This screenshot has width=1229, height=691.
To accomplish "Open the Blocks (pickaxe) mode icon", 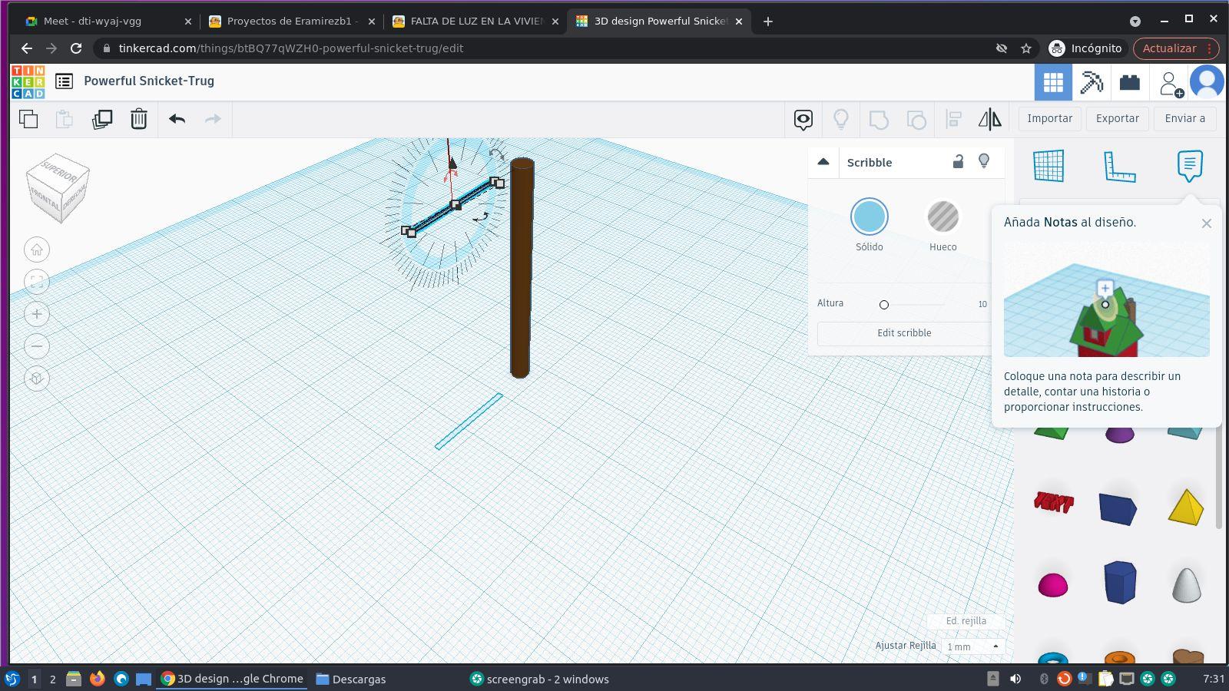I will pos(1092,82).
